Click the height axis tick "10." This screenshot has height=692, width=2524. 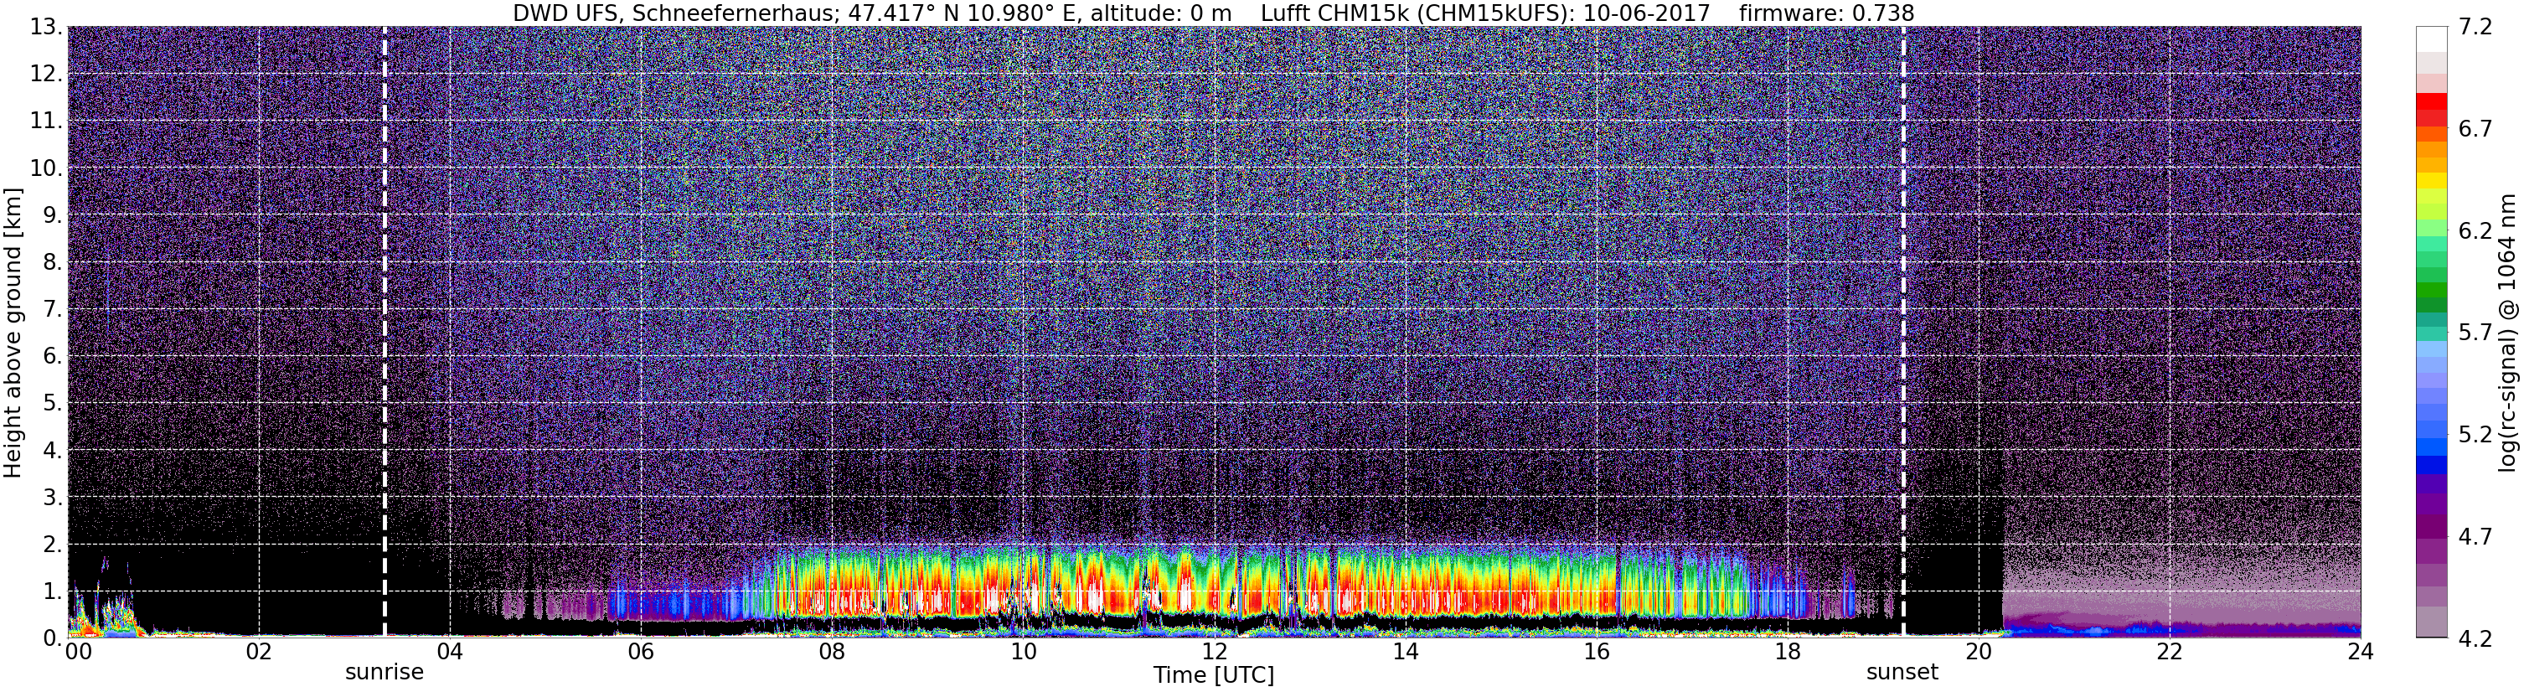[47, 168]
